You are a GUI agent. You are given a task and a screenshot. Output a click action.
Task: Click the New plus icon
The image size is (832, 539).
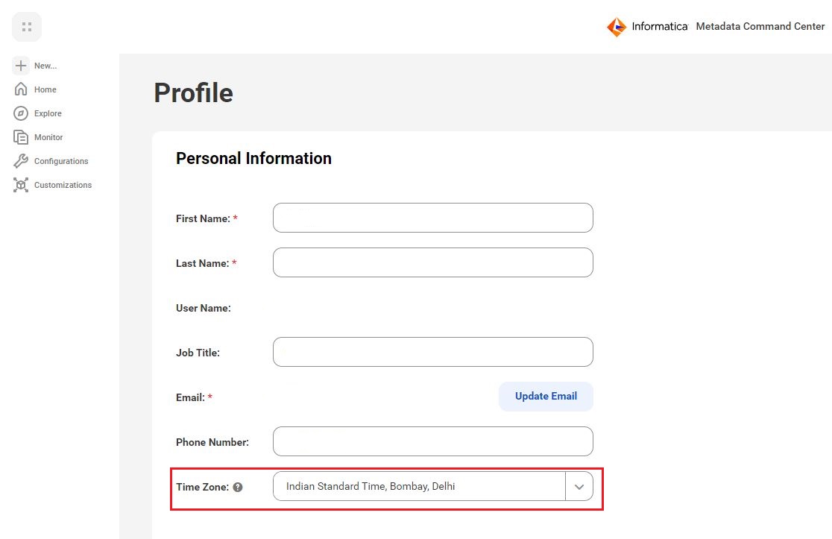point(21,66)
